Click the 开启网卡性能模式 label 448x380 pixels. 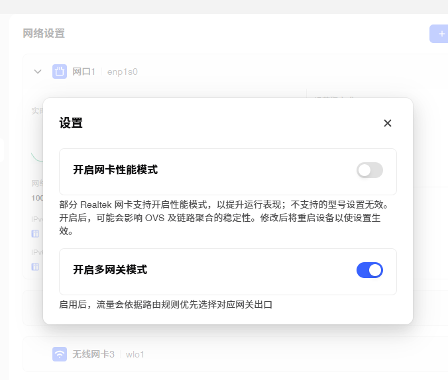point(115,169)
